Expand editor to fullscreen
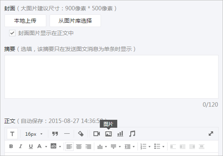 (x=211, y=134)
